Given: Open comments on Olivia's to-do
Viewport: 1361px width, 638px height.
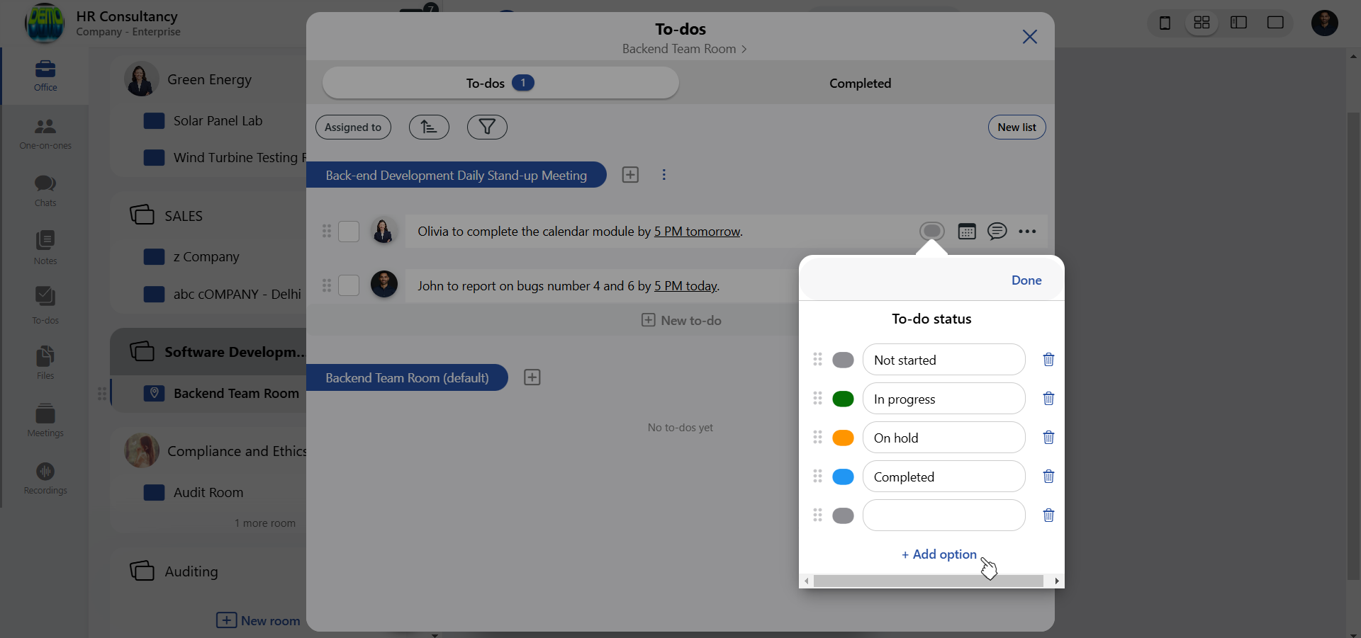Looking at the screenshot, I should (x=997, y=232).
